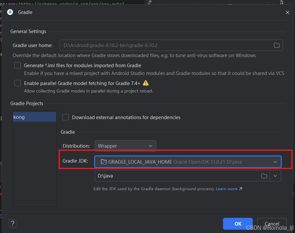Check Download external annotations for dependencies
Image resolution: width=295 pixels, height=233 pixels.
click(x=65, y=117)
